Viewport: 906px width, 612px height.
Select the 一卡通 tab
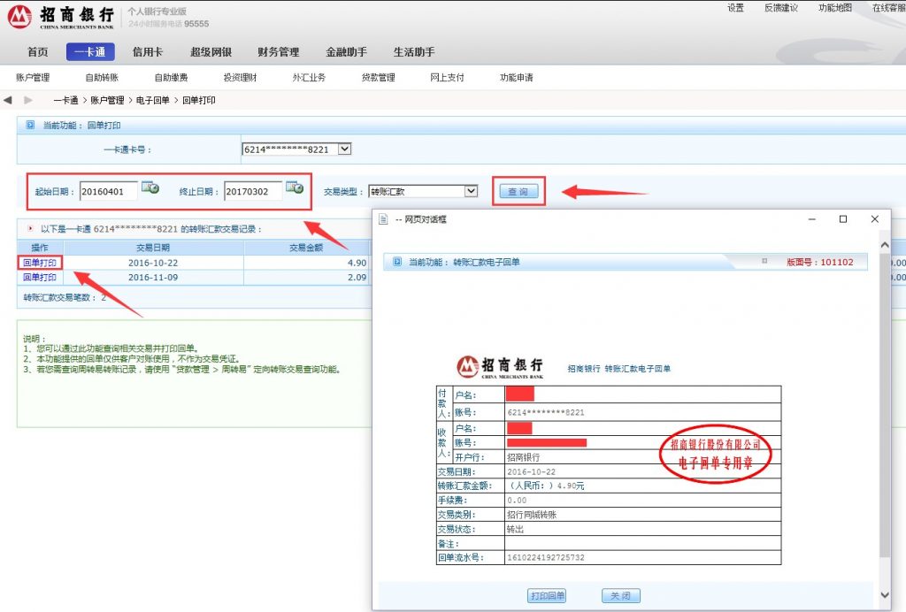(91, 52)
